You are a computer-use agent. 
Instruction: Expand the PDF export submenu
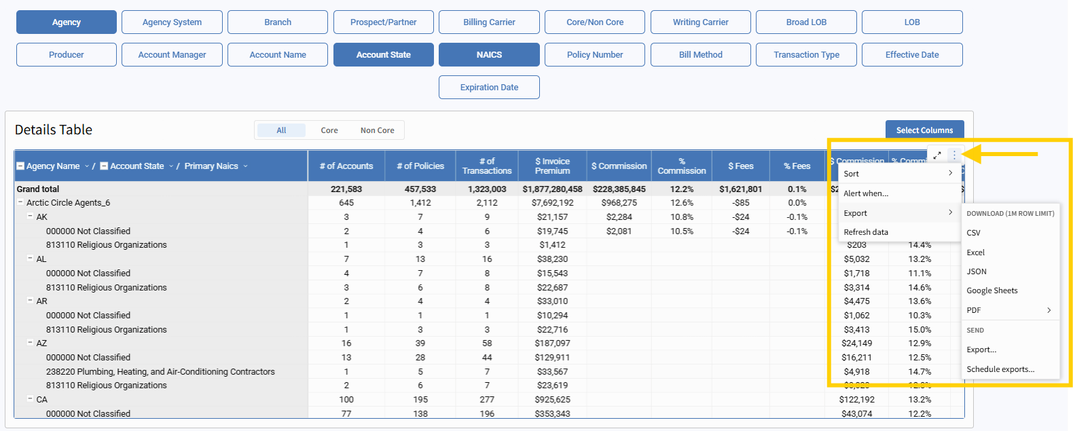(1009, 310)
